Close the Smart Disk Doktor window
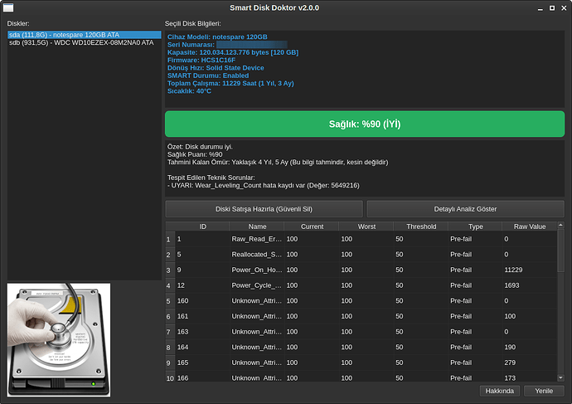572x404 pixels. coord(561,9)
